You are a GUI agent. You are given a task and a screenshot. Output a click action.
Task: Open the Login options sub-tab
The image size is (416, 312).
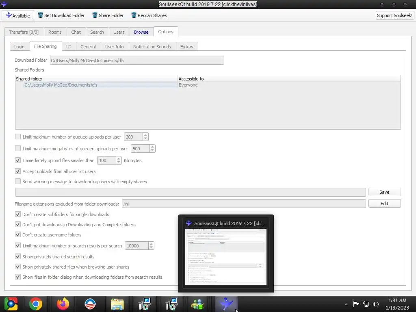[x=19, y=47]
